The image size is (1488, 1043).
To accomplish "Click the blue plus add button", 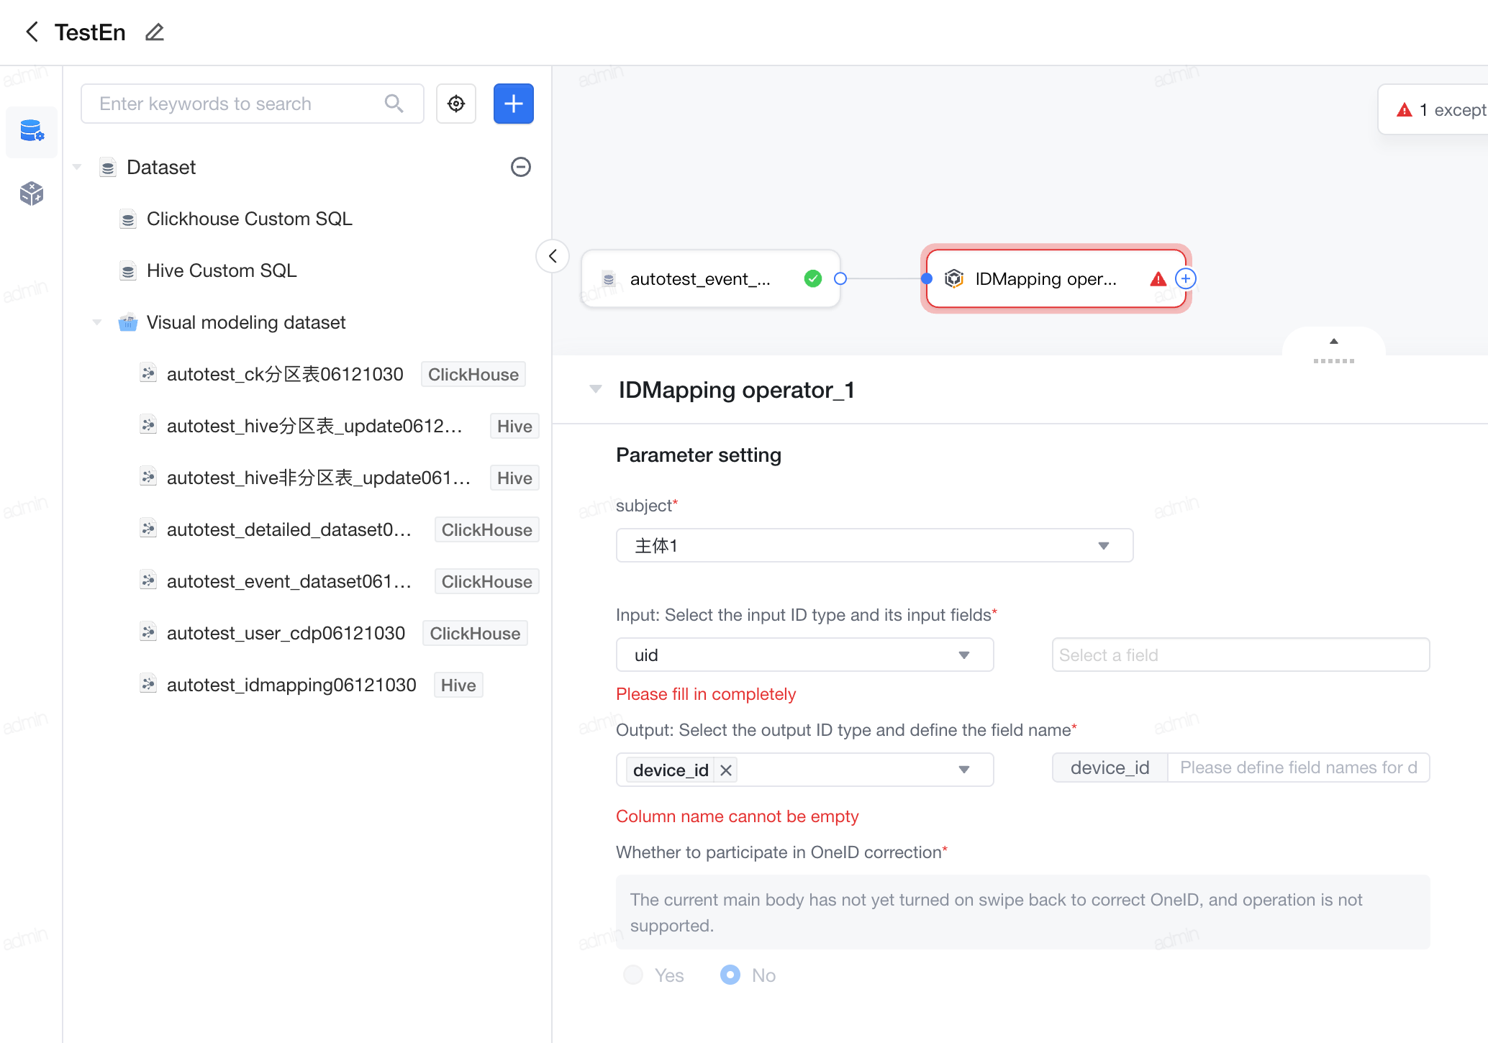I will coord(514,104).
